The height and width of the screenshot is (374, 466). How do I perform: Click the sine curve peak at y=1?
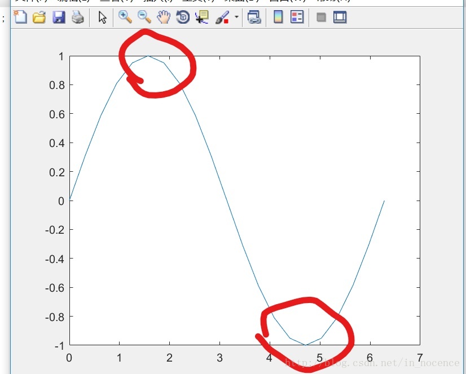148,56
